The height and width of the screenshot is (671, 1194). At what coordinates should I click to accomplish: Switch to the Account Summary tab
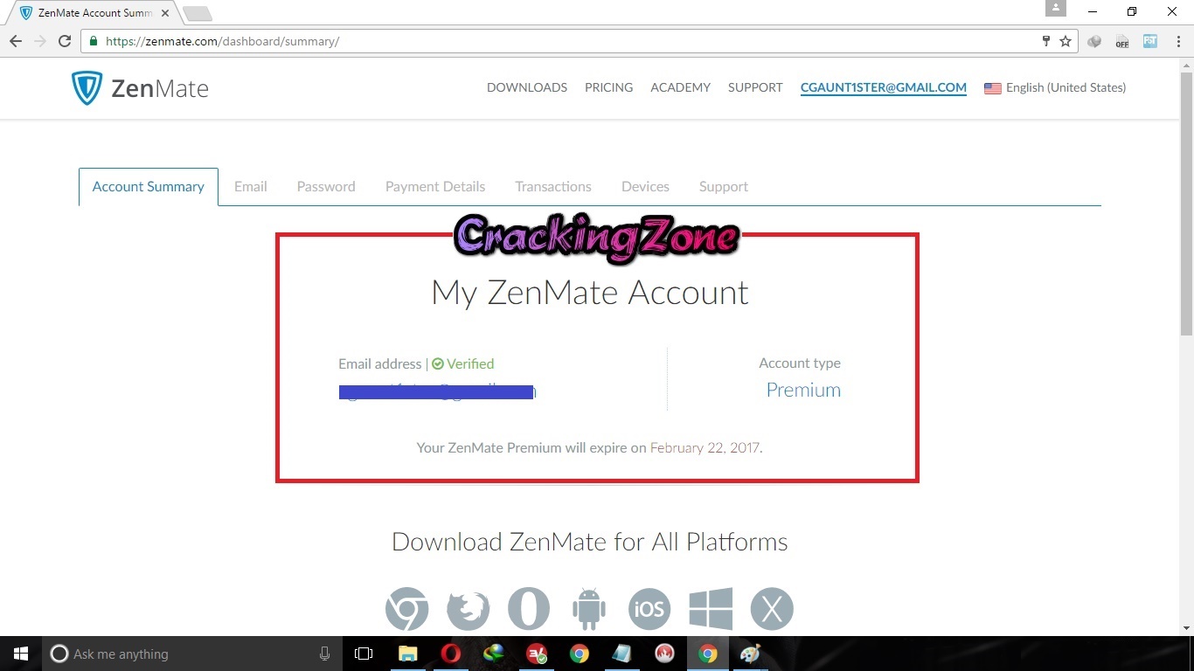tap(149, 187)
